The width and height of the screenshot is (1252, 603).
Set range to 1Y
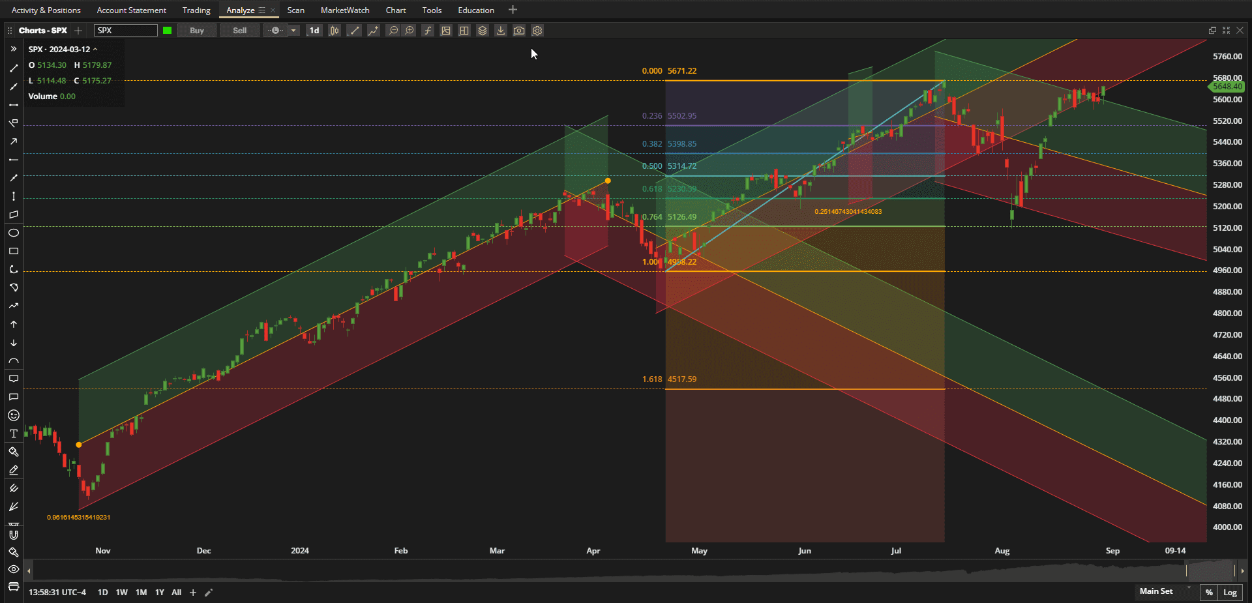(160, 593)
